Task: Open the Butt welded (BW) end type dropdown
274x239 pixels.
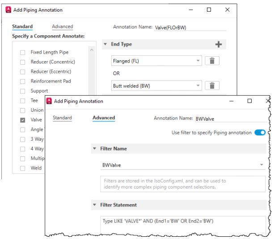Action: tap(156, 86)
